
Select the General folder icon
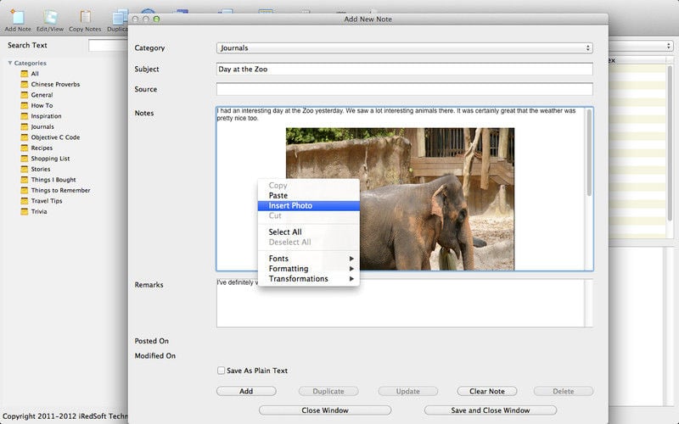point(25,95)
